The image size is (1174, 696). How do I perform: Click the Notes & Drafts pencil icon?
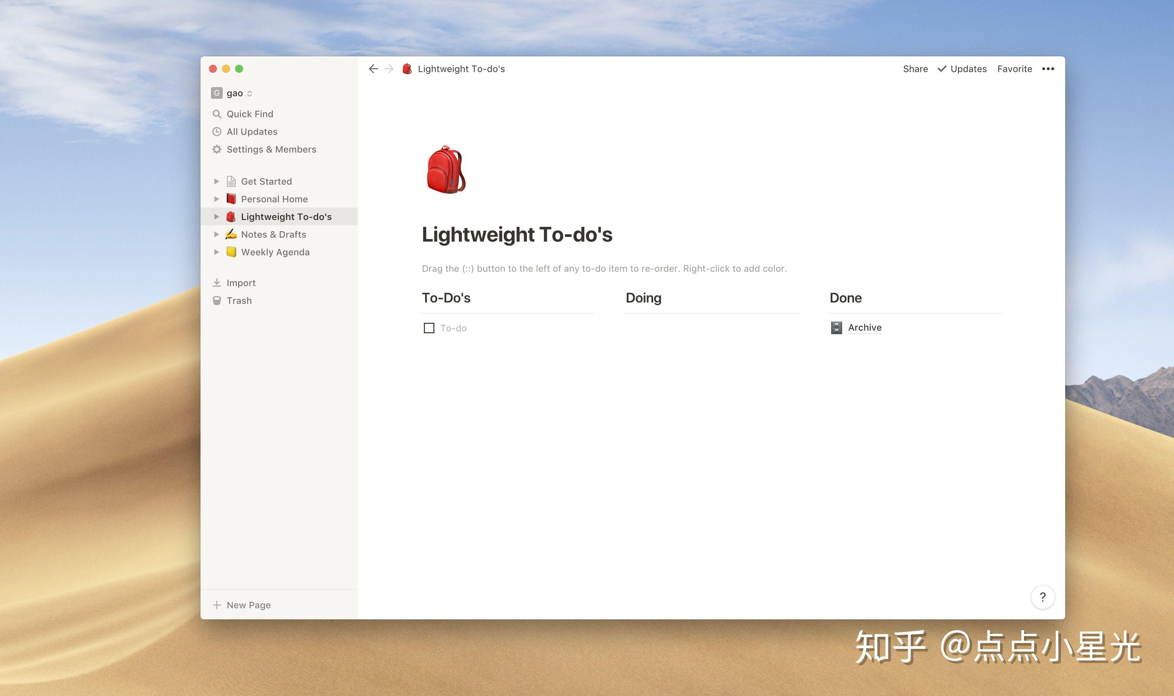pos(231,234)
